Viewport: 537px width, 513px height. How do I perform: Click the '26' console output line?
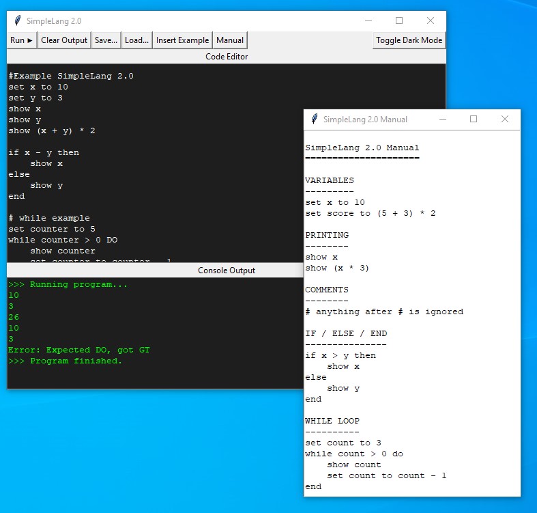[14, 317]
